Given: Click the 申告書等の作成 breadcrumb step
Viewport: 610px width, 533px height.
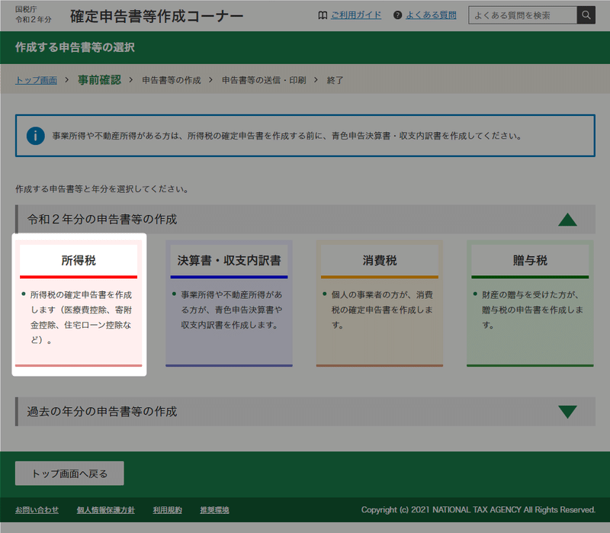Looking at the screenshot, I should 172,80.
